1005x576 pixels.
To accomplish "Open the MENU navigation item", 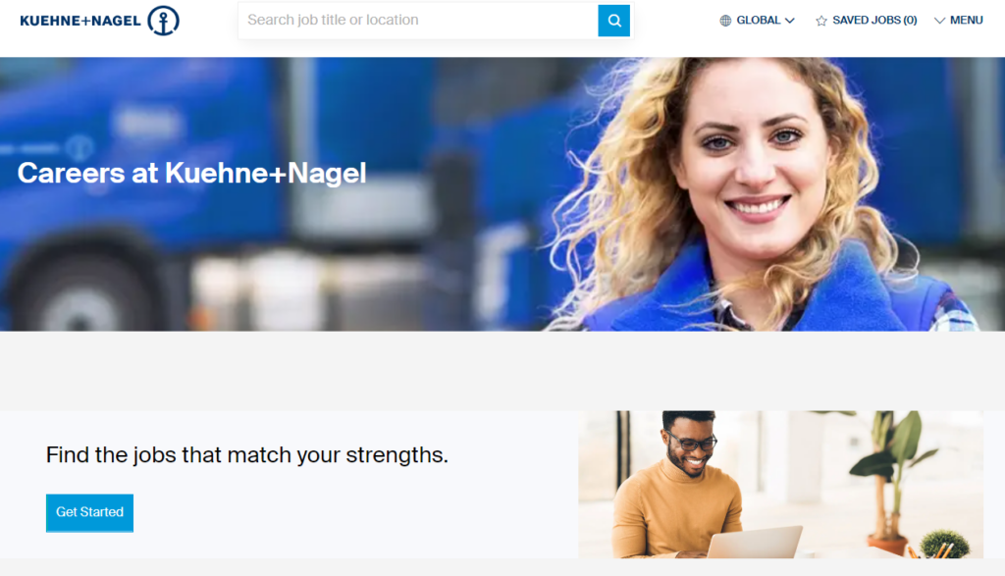I will (x=959, y=21).
